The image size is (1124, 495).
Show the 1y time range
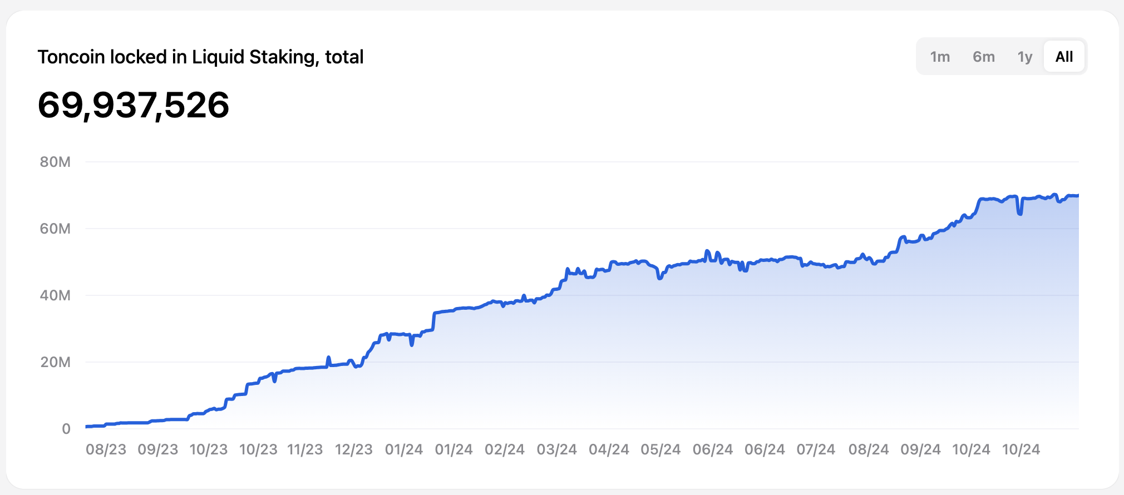click(x=1024, y=57)
